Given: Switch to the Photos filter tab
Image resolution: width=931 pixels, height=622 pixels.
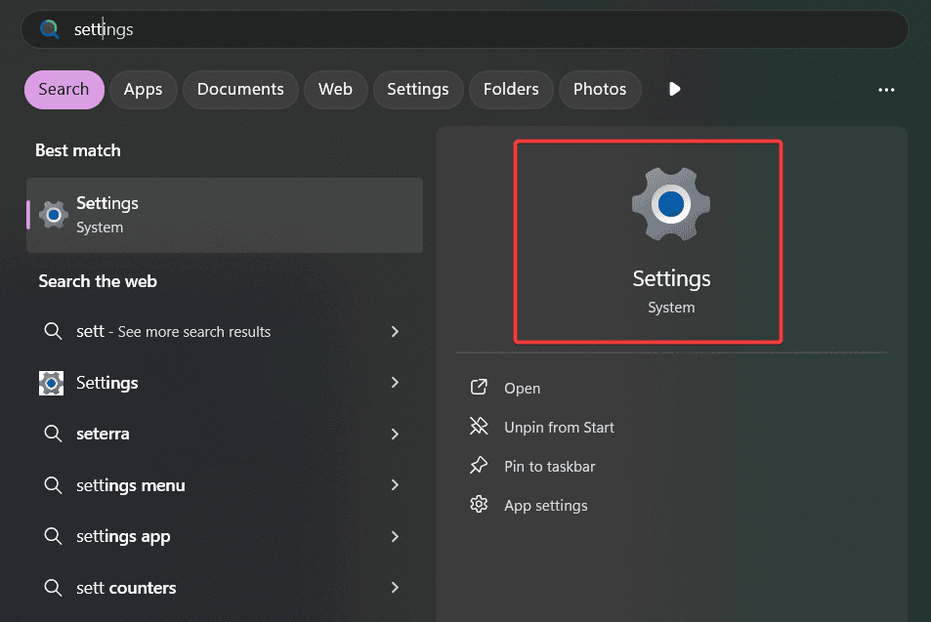Looking at the screenshot, I should (x=600, y=90).
